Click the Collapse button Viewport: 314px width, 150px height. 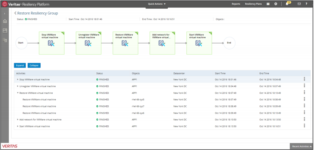tap(34, 66)
